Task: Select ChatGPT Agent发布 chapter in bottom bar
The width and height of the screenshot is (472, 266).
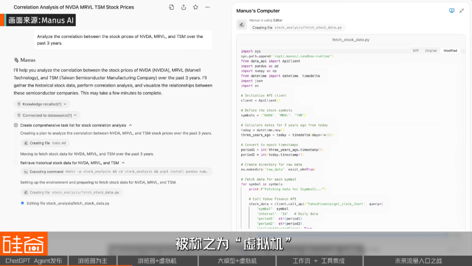Action: tap(34, 261)
